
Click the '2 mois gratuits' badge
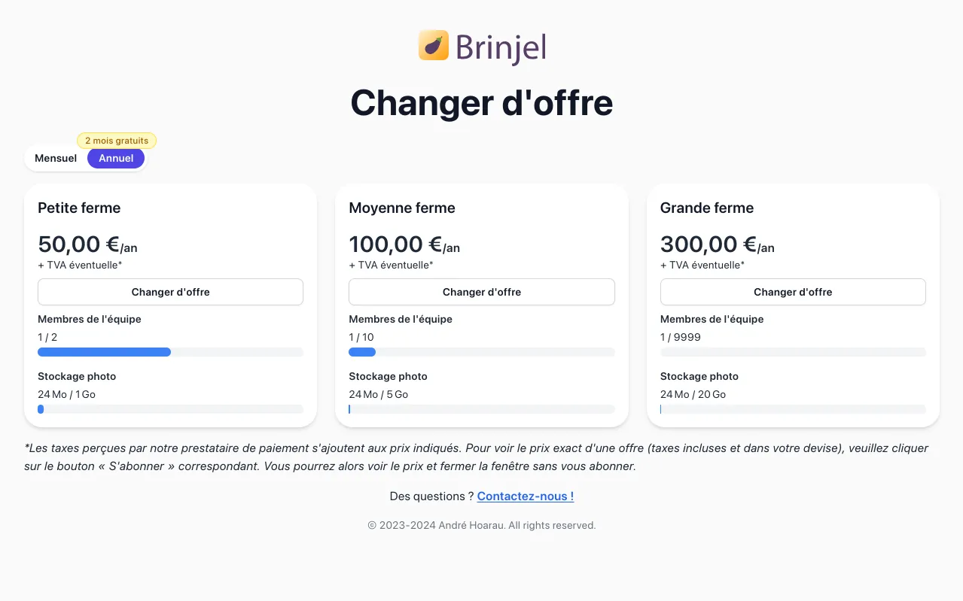coord(117,141)
